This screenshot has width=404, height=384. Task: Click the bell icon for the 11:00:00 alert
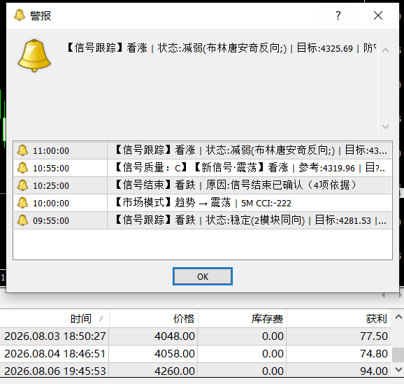point(22,150)
